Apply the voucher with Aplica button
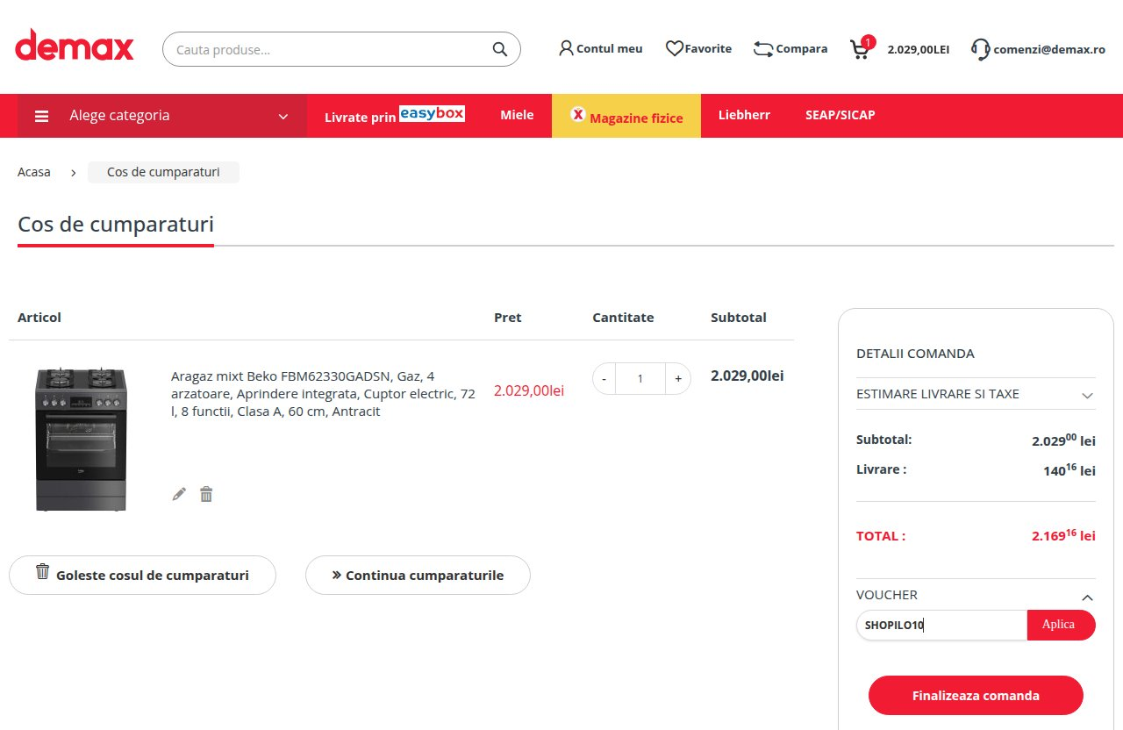 1061,625
